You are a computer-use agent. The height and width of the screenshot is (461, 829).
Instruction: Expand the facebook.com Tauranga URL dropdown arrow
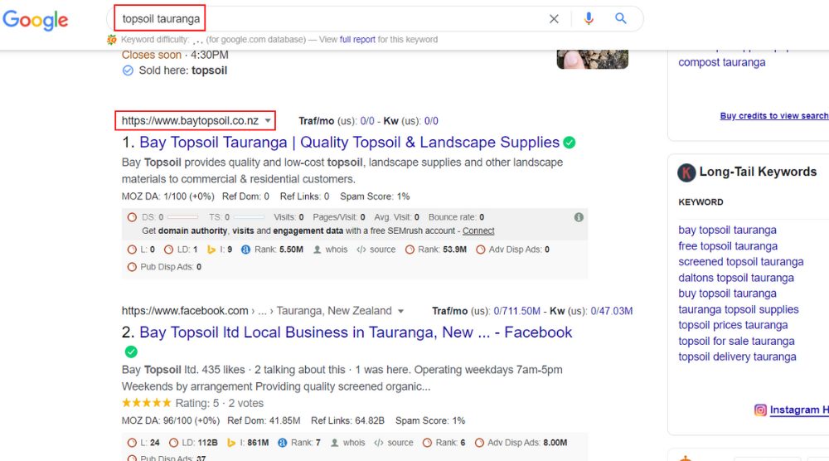click(400, 312)
